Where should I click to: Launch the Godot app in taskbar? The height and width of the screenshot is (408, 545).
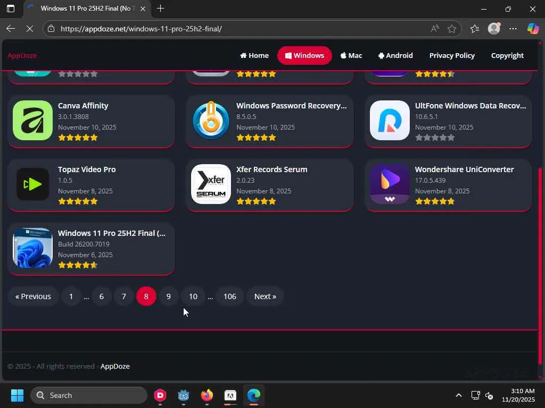(x=184, y=395)
